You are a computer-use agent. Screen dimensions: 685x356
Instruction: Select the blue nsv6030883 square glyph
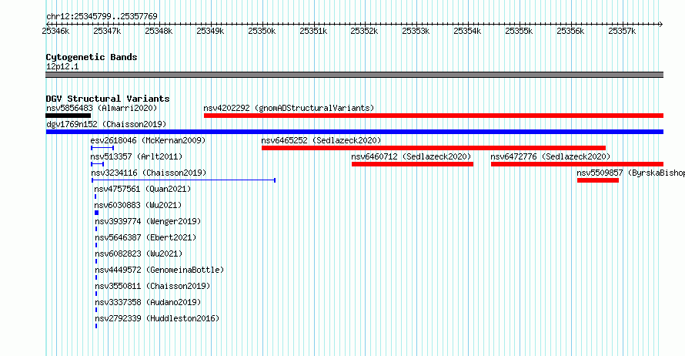coord(96,213)
